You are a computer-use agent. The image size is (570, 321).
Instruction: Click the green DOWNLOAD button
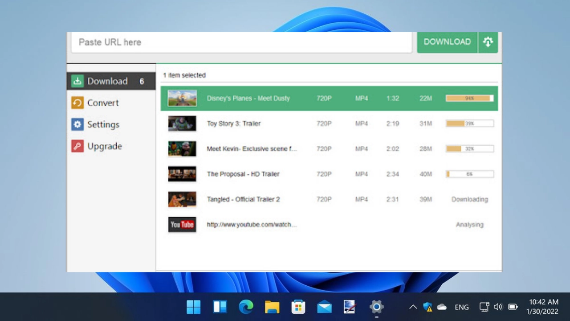tap(447, 42)
